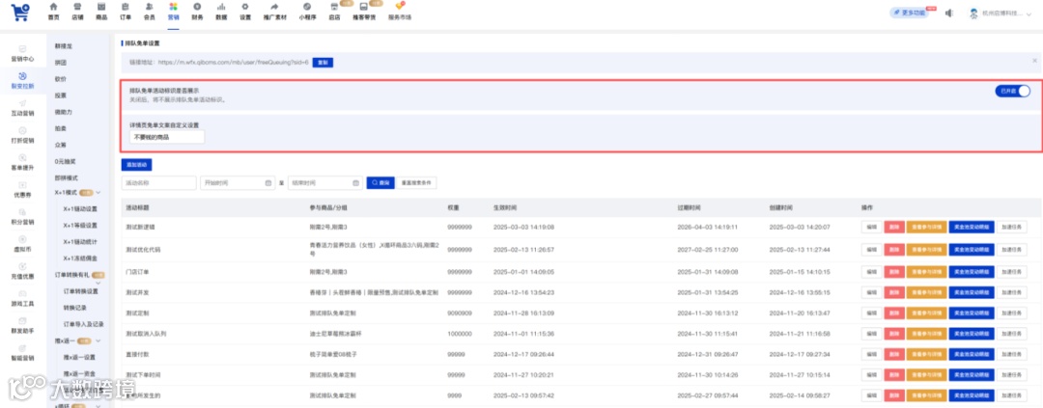1043x408 pixels.
Task: Click orange details button for 测试并发 row
Action: 926,292
